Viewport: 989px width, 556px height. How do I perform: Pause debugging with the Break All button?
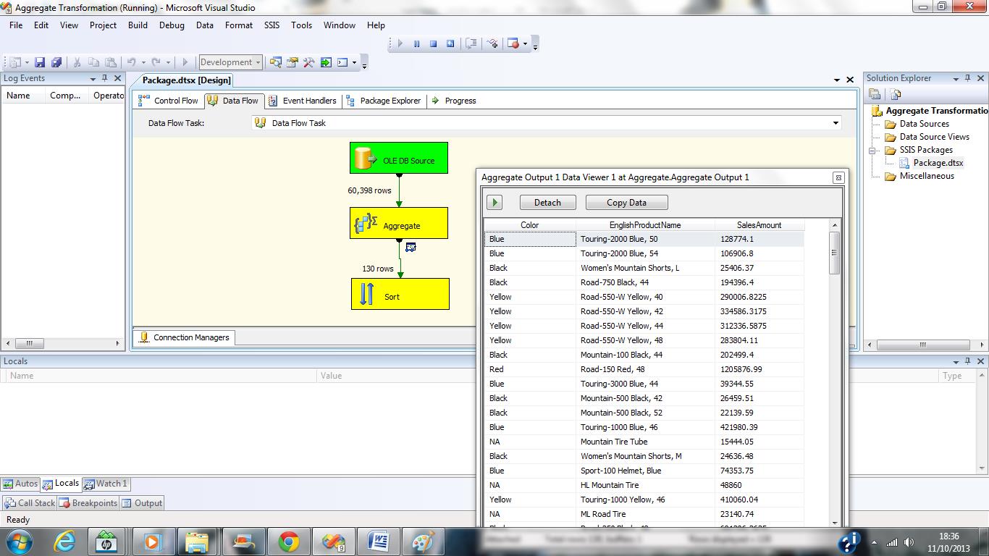pyautogui.click(x=417, y=44)
